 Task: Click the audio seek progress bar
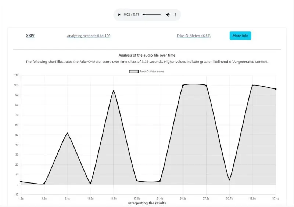(x=151, y=15)
